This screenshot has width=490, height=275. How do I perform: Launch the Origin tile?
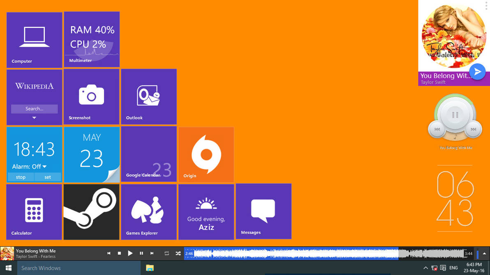tap(206, 154)
